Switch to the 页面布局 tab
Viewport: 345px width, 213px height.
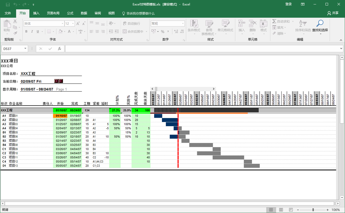click(53, 13)
